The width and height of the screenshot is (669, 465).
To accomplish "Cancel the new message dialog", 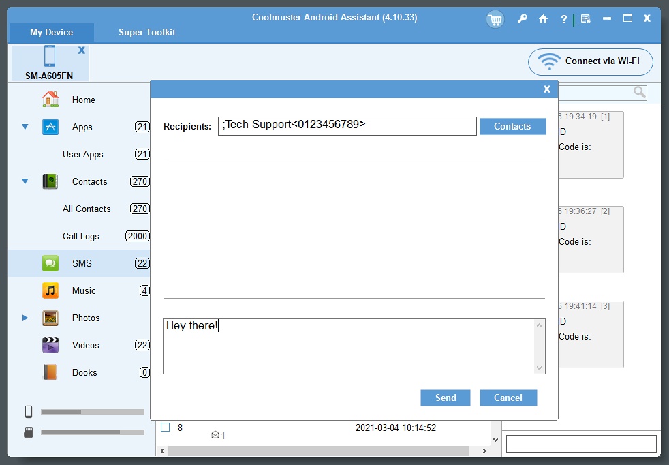I will coord(508,397).
